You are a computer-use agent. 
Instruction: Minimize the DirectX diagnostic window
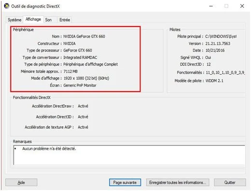click(211, 6)
